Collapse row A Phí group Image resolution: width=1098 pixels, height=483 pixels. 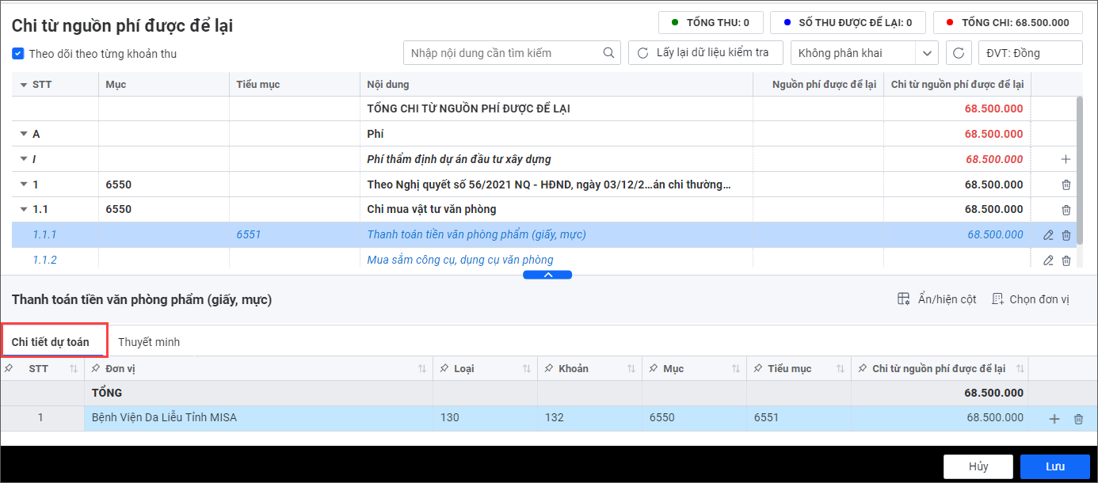point(24,135)
